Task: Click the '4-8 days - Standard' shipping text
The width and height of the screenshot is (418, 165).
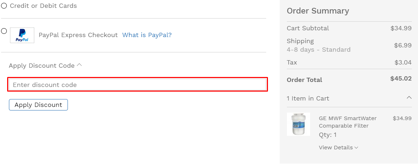Action: 319,50
